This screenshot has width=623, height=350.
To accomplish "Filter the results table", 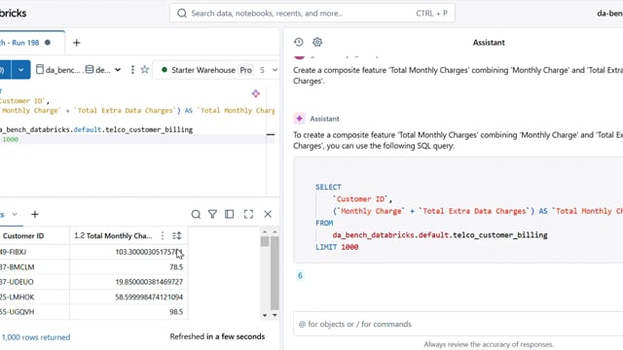I will (212, 214).
